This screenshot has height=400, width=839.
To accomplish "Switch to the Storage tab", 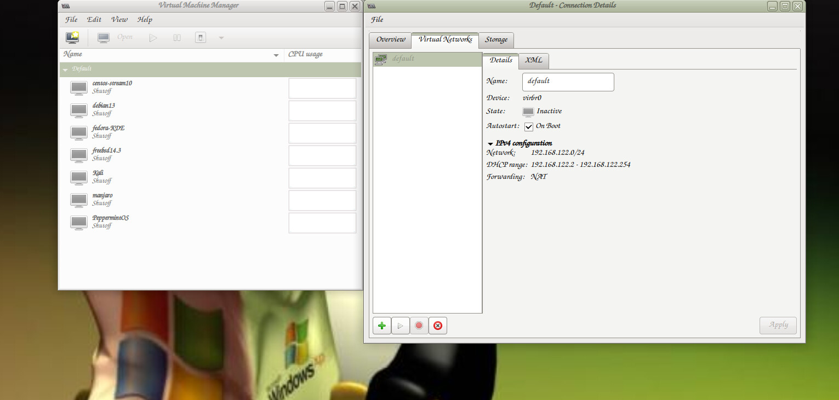I will pos(496,40).
